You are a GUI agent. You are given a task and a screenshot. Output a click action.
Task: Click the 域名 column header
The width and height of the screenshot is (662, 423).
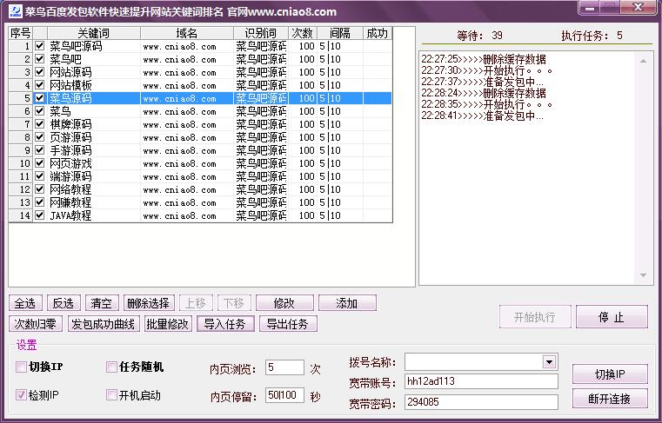(x=187, y=33)
